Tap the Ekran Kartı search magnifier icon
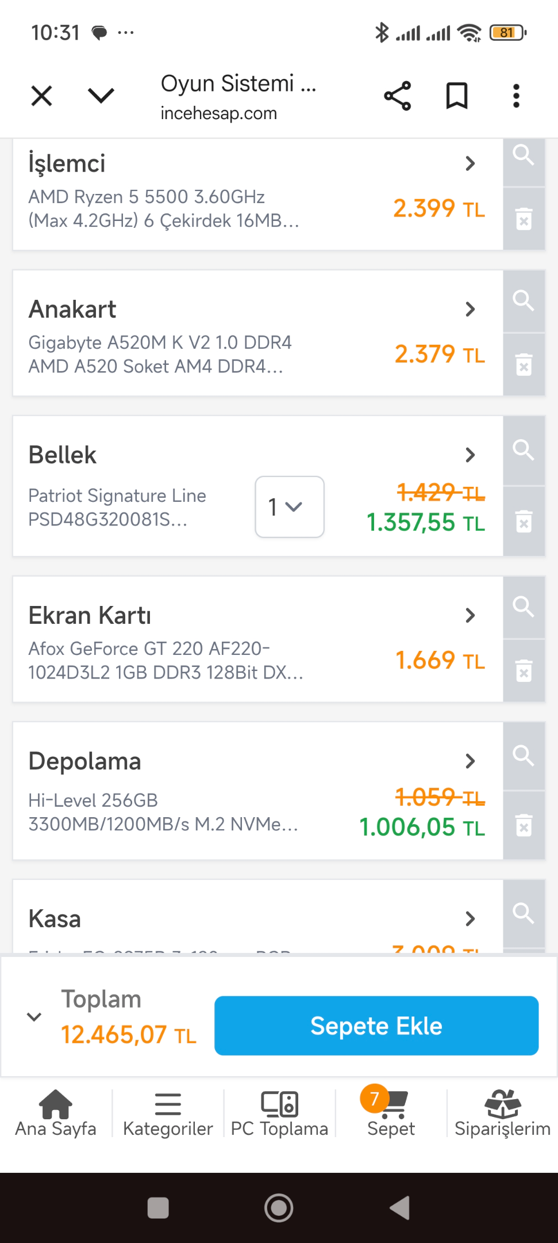The width and height of the screenshot is (558, 1243). click(524, 607)
